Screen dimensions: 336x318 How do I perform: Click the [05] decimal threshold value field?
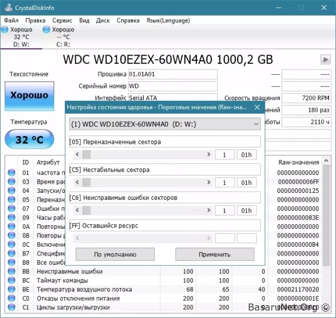coord(225,155)
